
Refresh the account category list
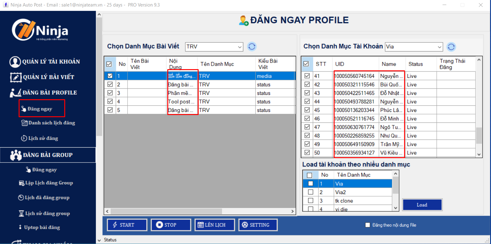(x=451, y=47)
